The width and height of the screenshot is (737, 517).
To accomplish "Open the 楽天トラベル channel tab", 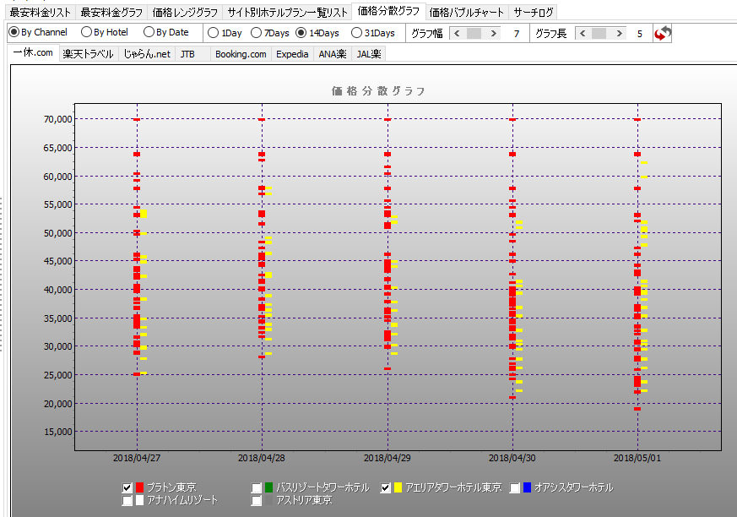I will [88, 54].
